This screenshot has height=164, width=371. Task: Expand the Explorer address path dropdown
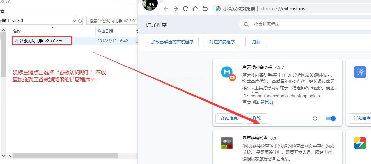74,21
